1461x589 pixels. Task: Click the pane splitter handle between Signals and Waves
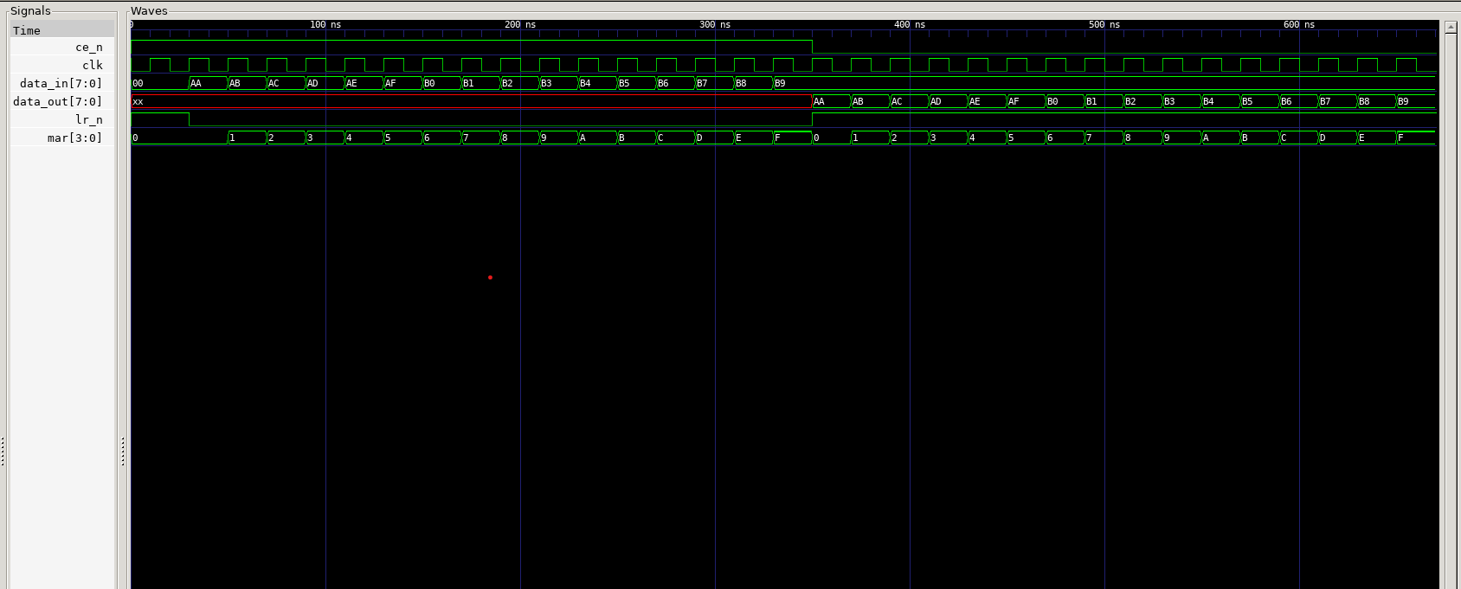pos(123,451)
